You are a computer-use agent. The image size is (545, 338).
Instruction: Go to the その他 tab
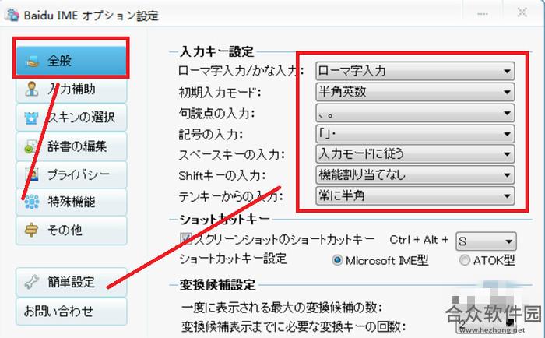[x=72, y=230]
